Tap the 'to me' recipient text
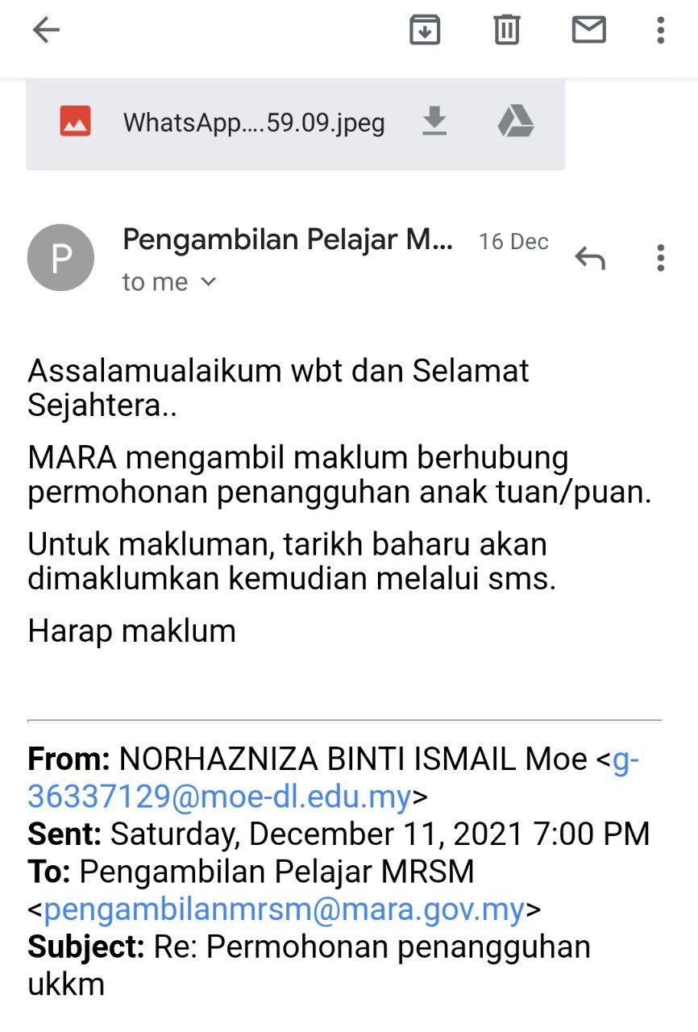This screenshot has height=1032, width=698. [x=155, y=282]
